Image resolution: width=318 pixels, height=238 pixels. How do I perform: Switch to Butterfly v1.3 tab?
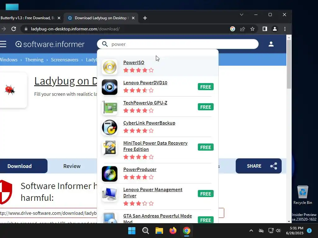pos(27,18)
